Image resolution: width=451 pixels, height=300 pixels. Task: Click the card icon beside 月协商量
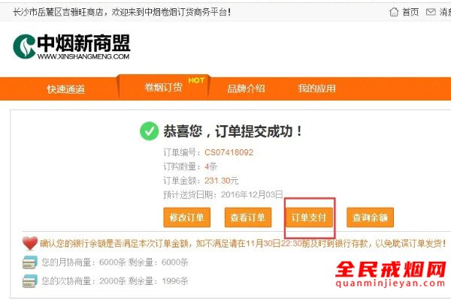click(30, 262)
